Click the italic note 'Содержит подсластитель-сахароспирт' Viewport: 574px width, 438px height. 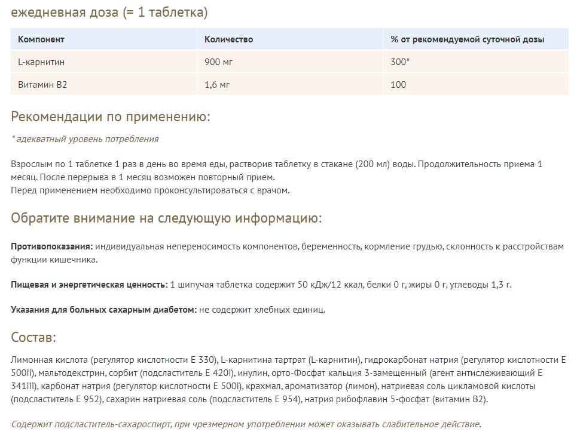[x=245, y=424]
